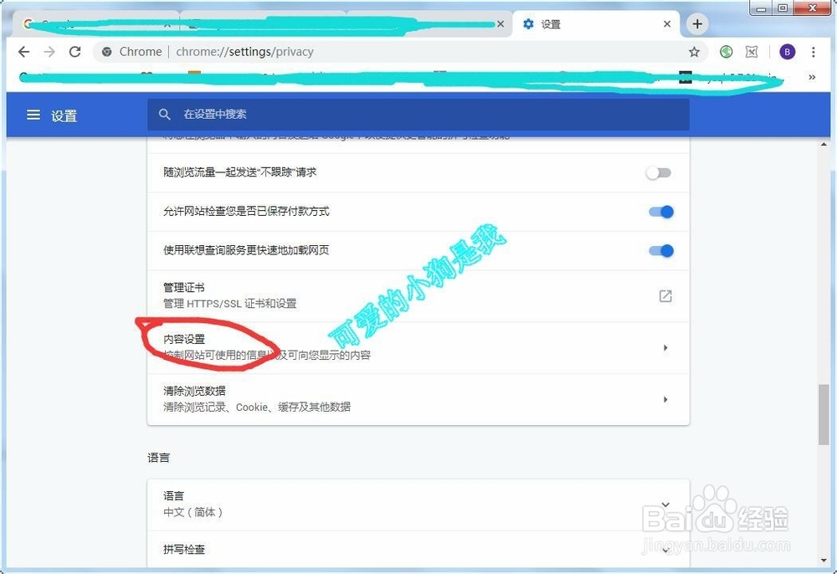Screen dimensions: 837x574
Task: Open certificate manager via external-link icon
Action: (665, 296)
